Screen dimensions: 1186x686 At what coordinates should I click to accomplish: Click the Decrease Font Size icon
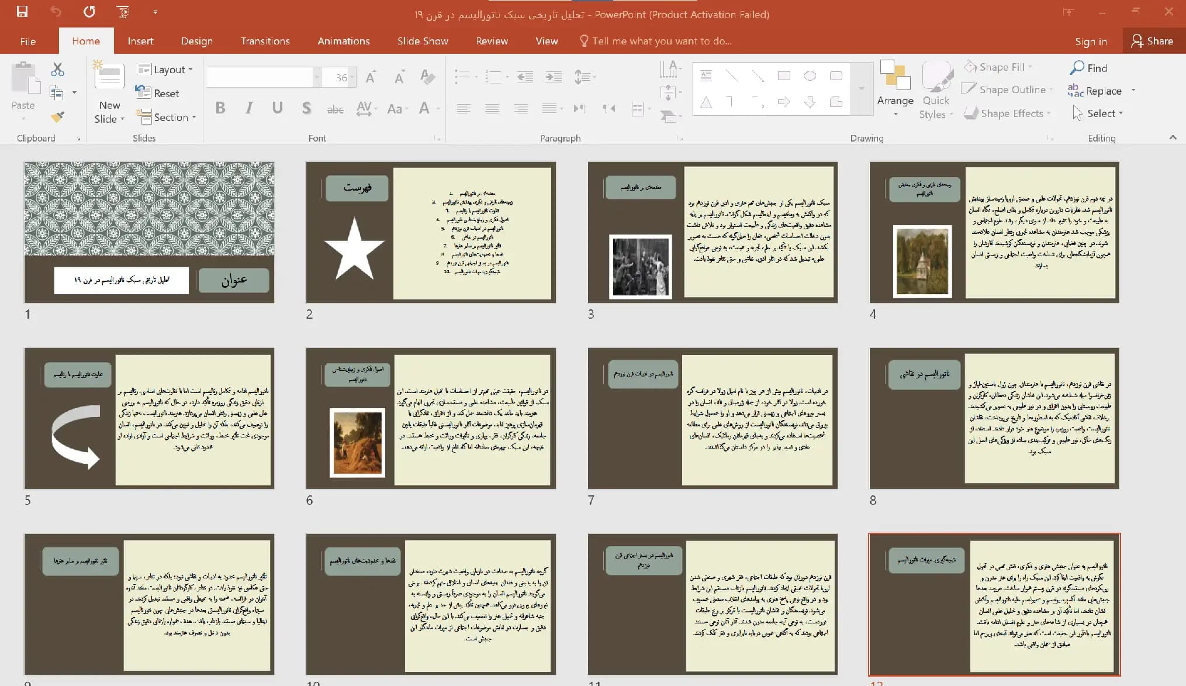(x=399, y=77)
